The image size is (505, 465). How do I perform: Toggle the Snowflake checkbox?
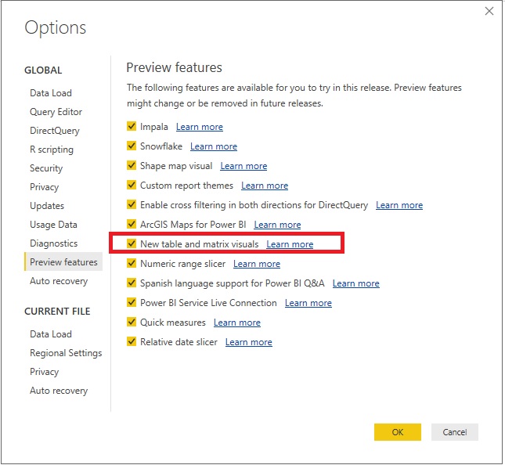(132, 146)
